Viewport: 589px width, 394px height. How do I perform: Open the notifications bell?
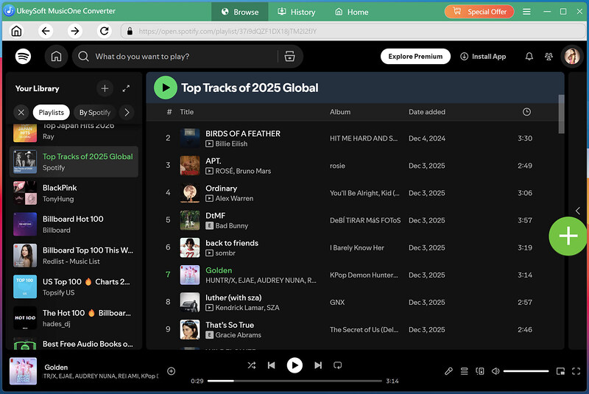coord(529,57)
